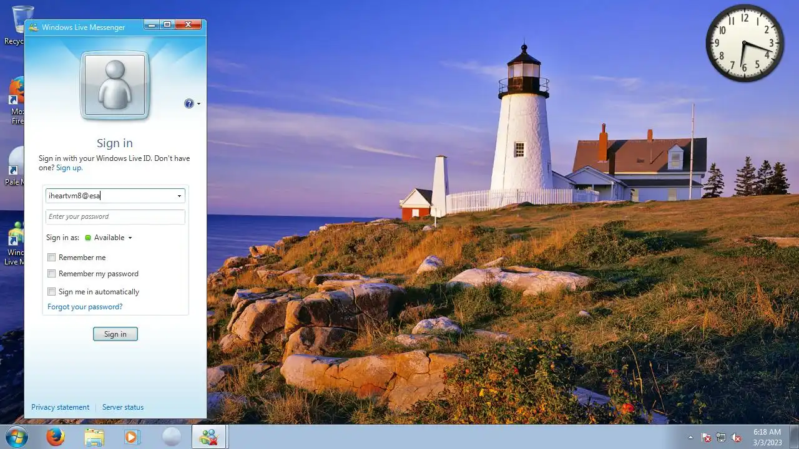
Task: Open the Forgot your password link
Action: 85,307
